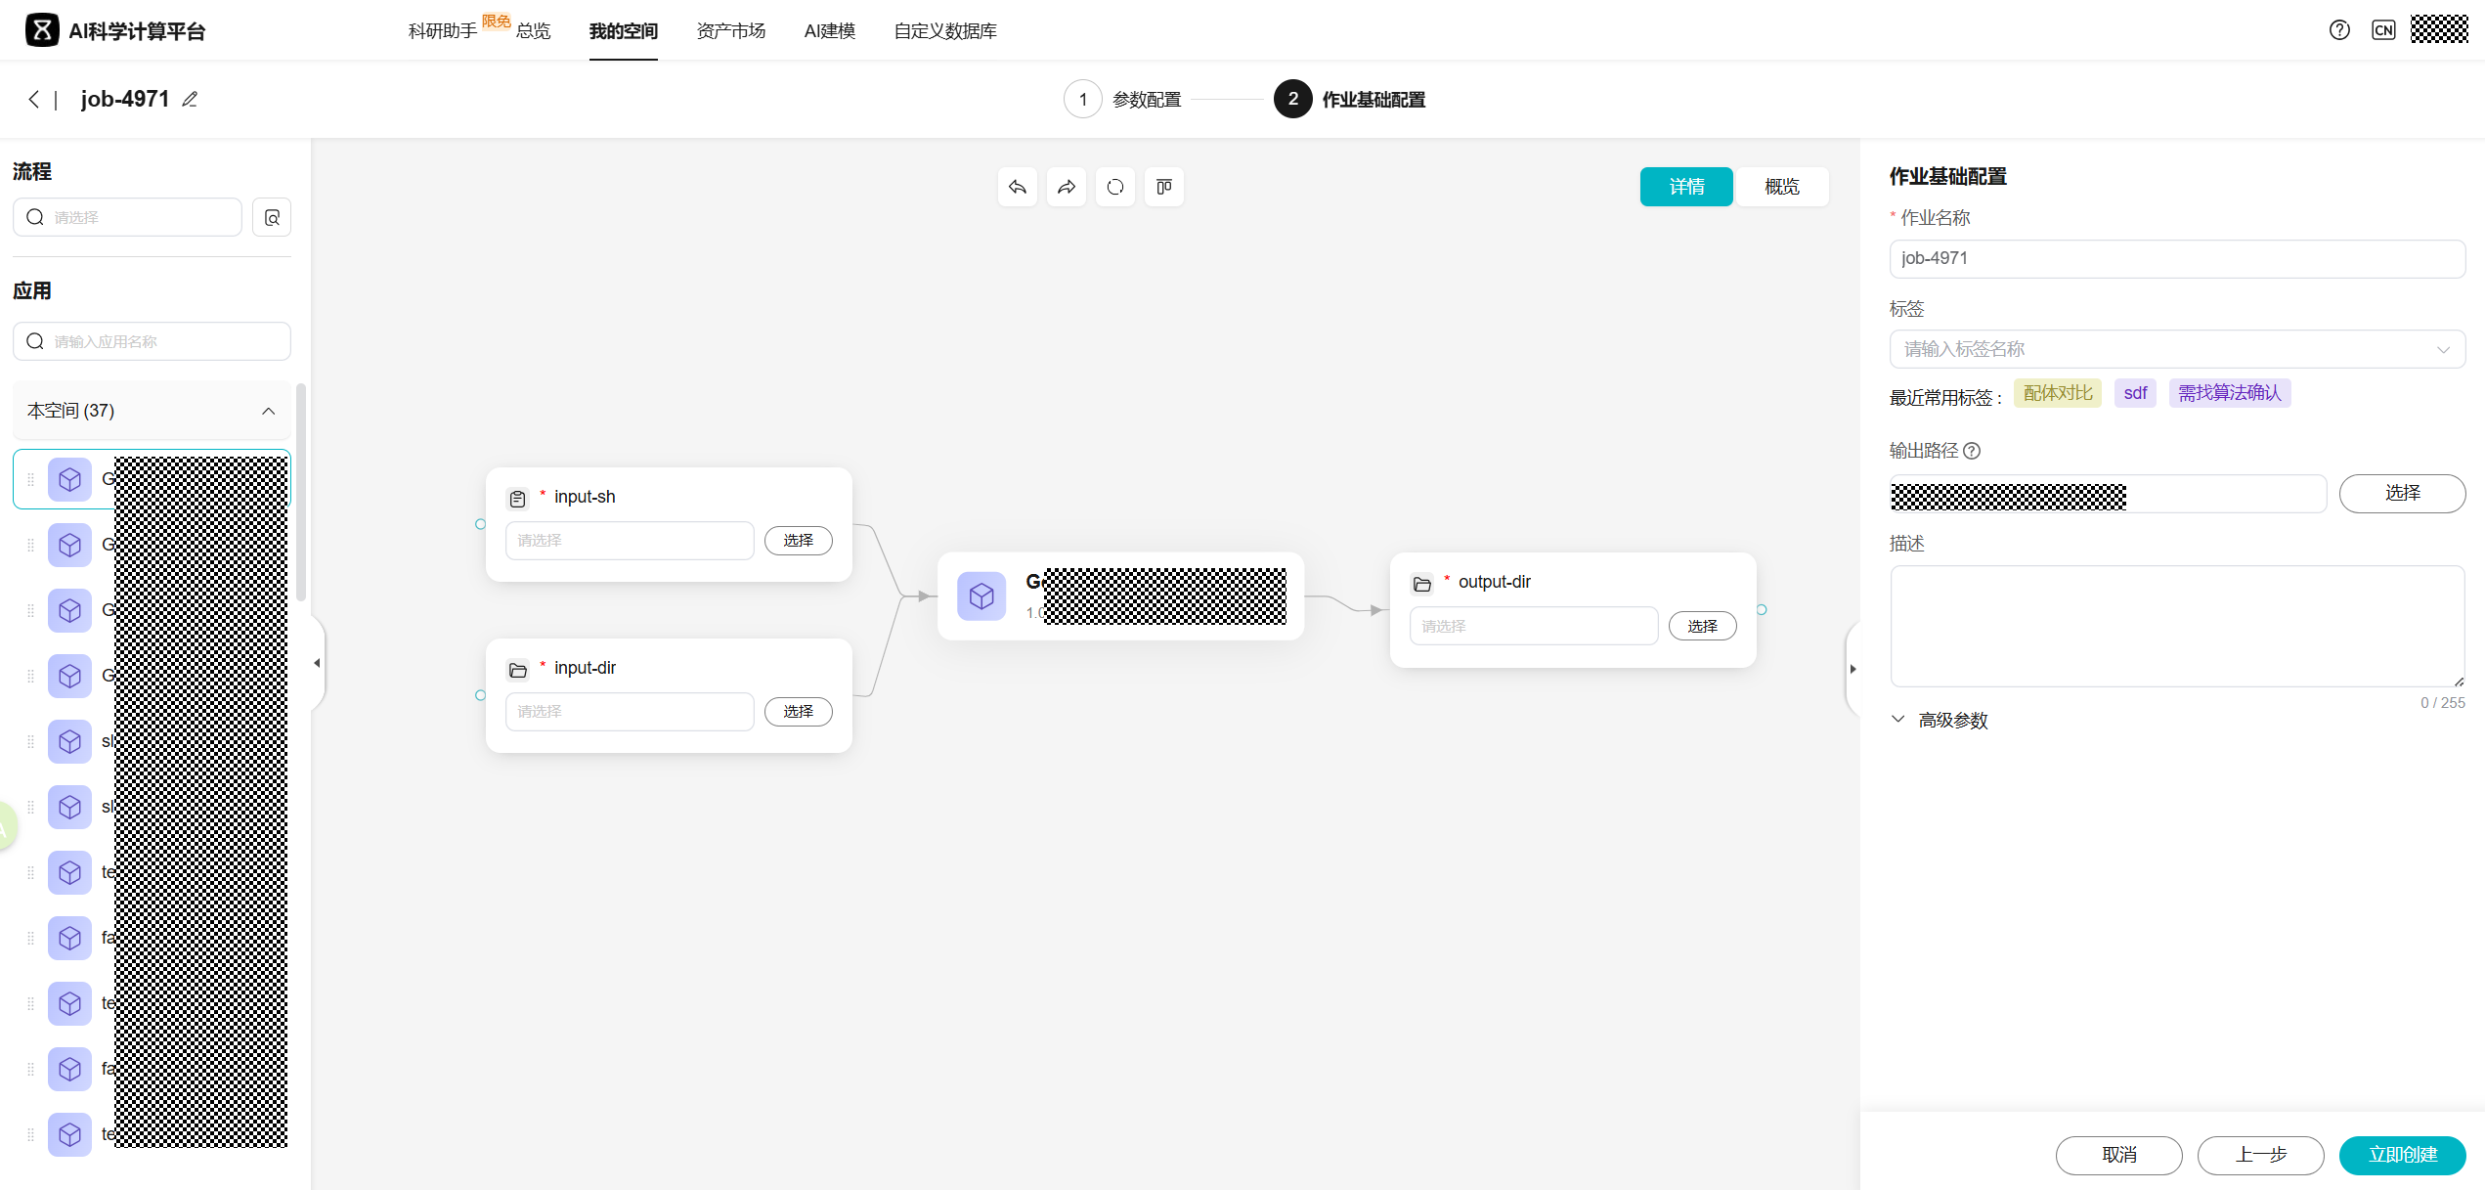
Task: Collapse the 本空间 (37) application list
Action: click(x=268, y=411)
